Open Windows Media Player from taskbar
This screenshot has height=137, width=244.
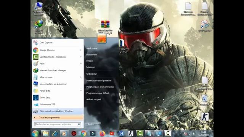[64, 134]
